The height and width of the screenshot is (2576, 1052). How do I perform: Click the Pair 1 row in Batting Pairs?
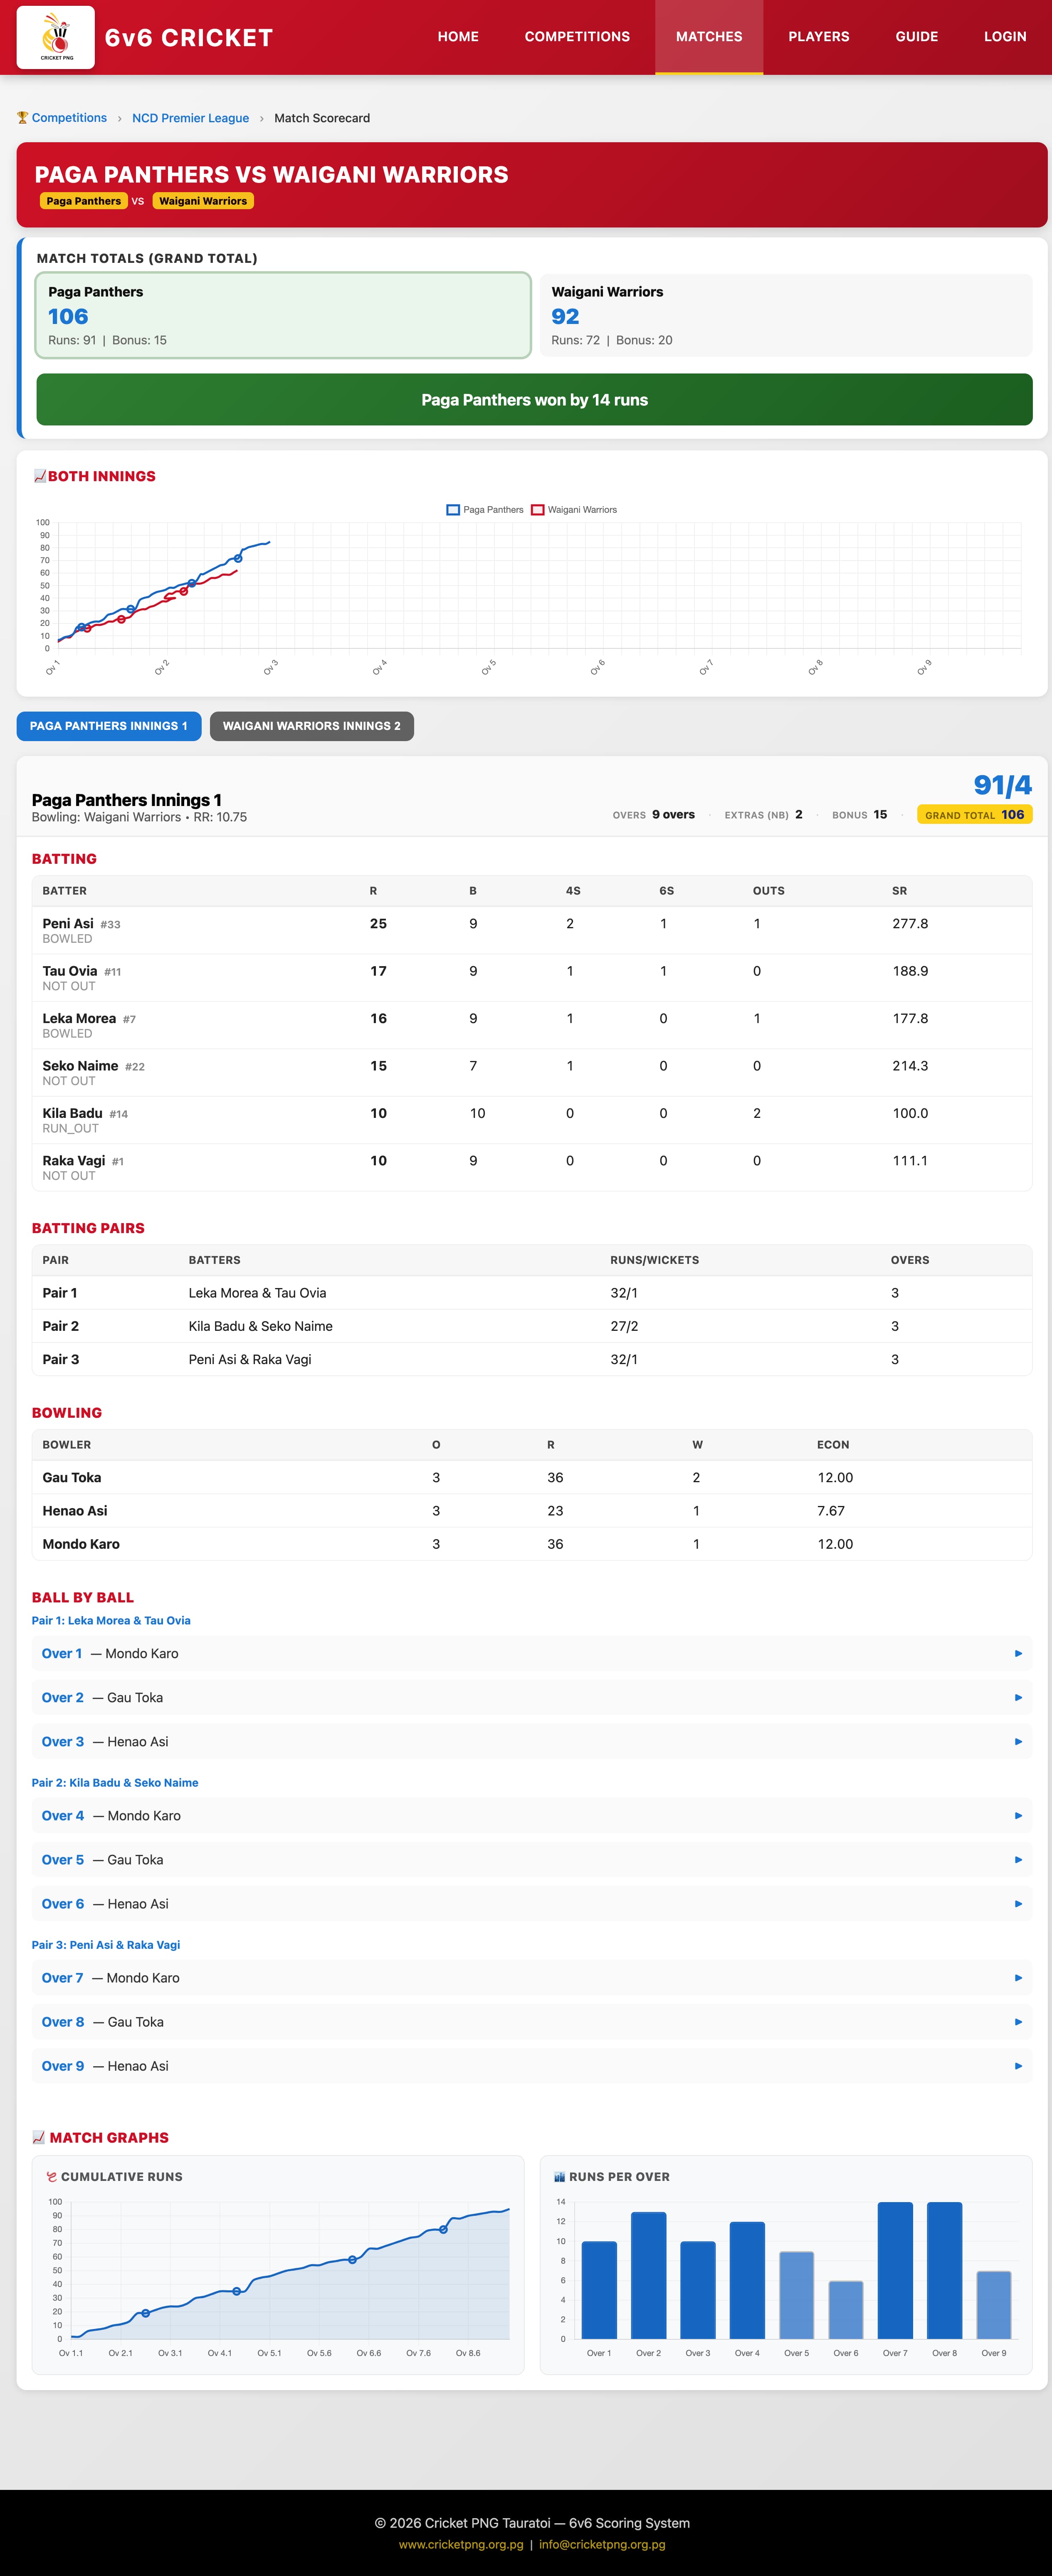pos(532,1293)
